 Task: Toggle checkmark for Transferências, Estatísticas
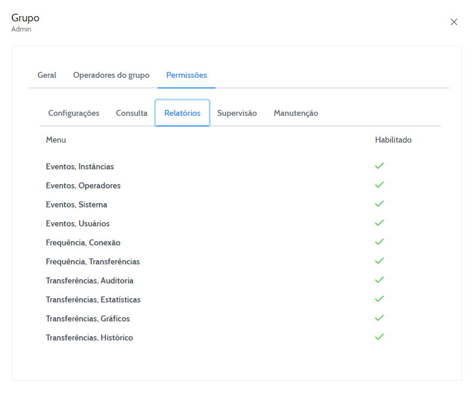click(x=379, y=299)
